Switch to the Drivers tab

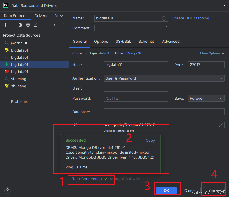(x=41, y=16)
